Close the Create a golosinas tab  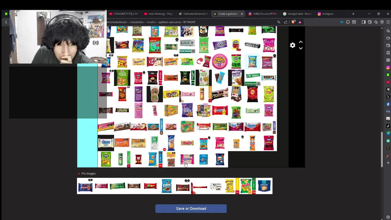[x=242, y=14]
